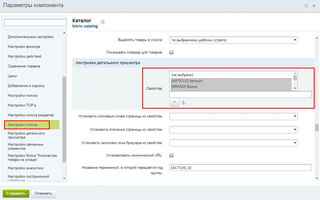Viewport: 320px width, 200px height.
Task: Open описание страницы из свойства dropdown
Action: (233, 130)
